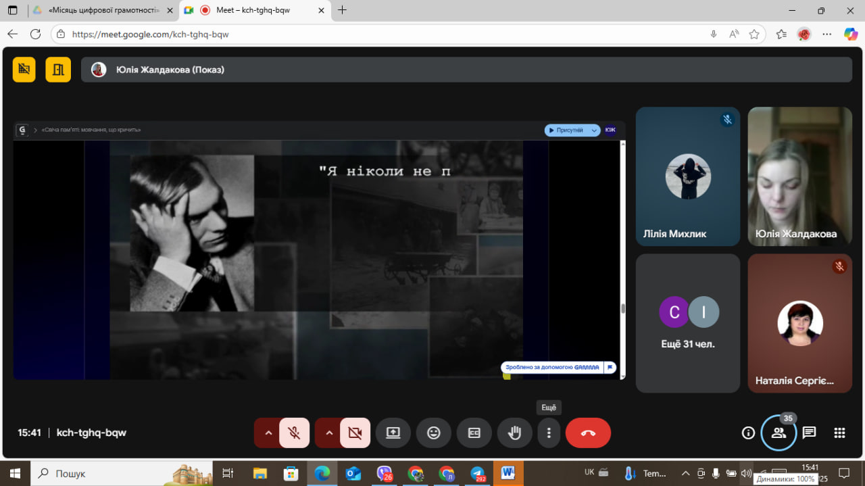The height and width of the screenshot is (486, 865).
Task: Raise hand in the meeting
Action: 515,433
